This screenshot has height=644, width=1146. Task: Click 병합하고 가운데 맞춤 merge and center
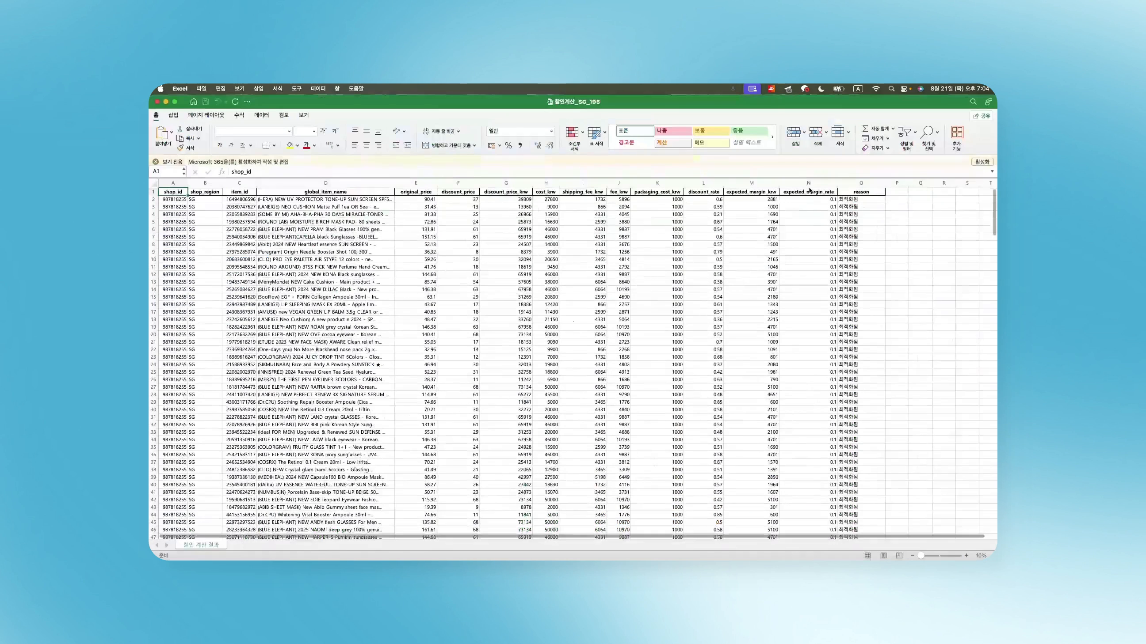(x=449, y=145)
